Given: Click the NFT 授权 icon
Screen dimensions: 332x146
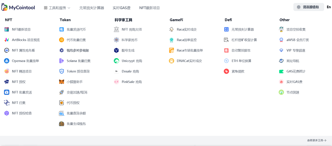Looking at the screenshot, I should 7,82.
